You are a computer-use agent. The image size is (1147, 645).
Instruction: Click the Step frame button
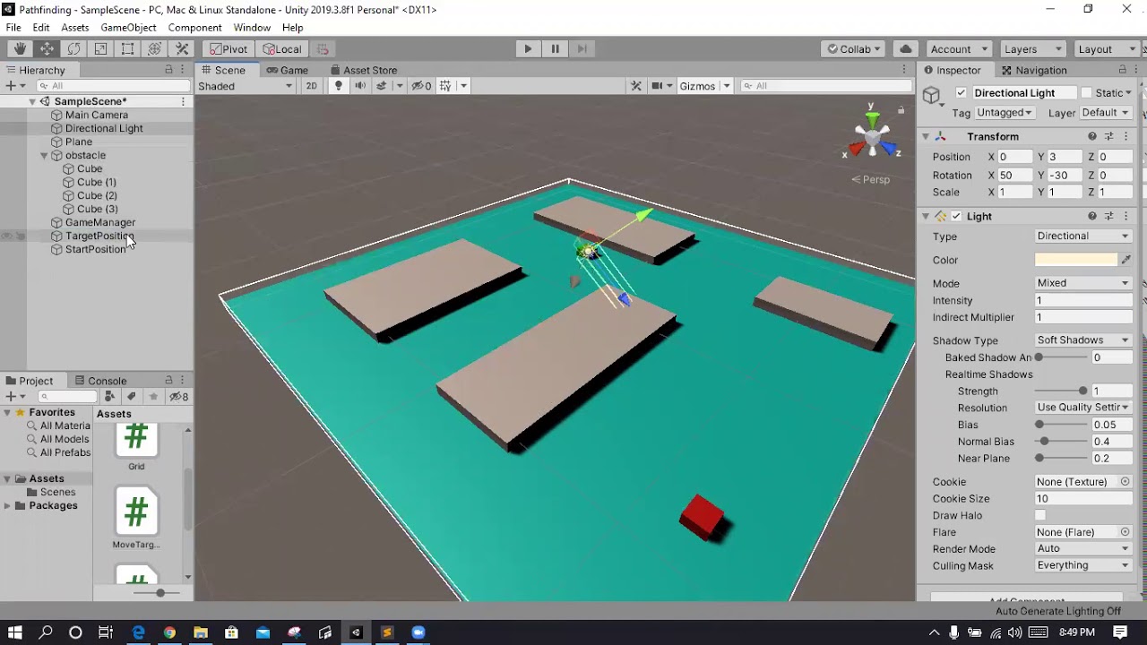(582, 49)
